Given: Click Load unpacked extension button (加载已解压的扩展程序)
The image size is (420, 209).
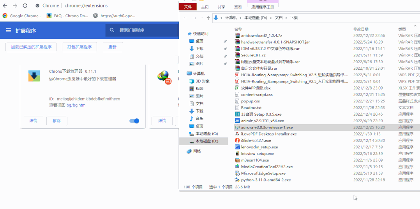Looking at the screenshot, I should click(x=31, y=47).
